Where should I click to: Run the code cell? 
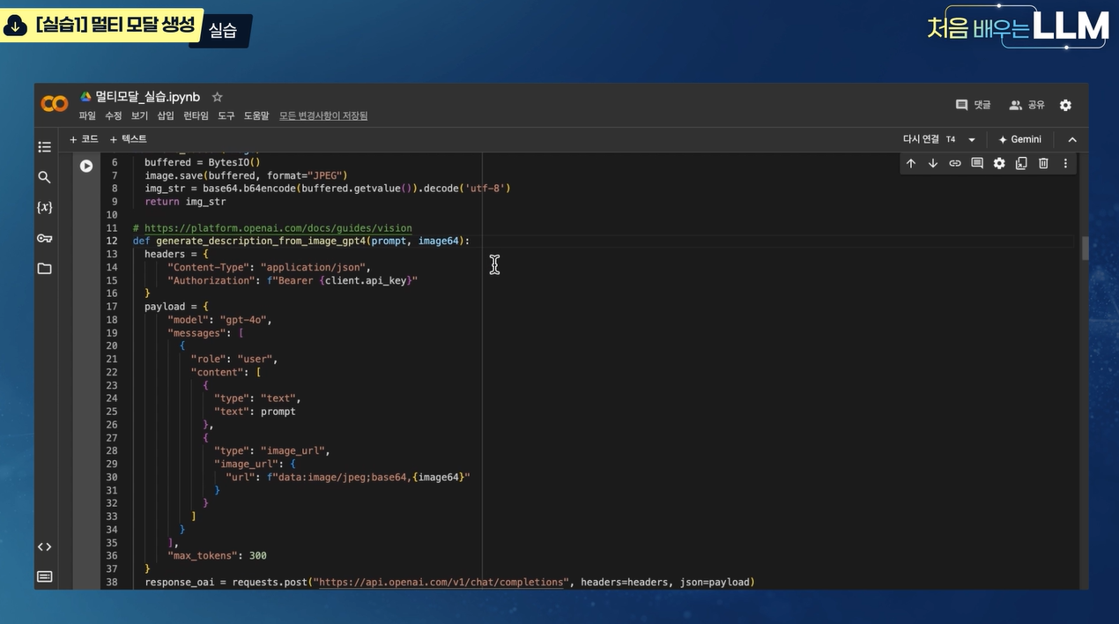click(86, 165)
